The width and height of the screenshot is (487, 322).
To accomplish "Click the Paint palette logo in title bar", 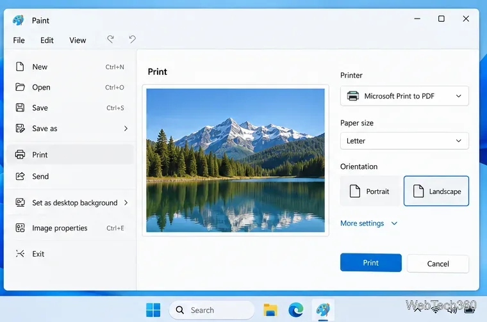I will (x=19, y=20).
